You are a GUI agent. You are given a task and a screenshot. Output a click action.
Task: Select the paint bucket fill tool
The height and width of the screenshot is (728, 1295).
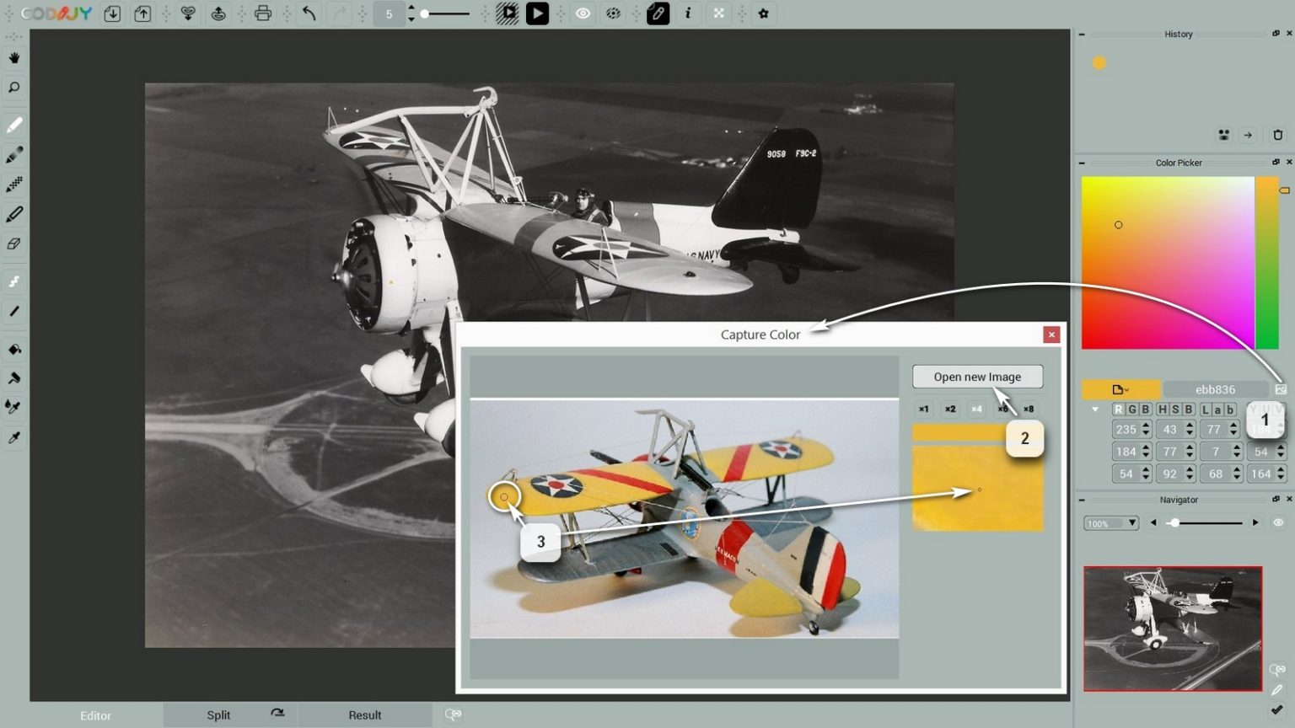(x=14, y=349)
